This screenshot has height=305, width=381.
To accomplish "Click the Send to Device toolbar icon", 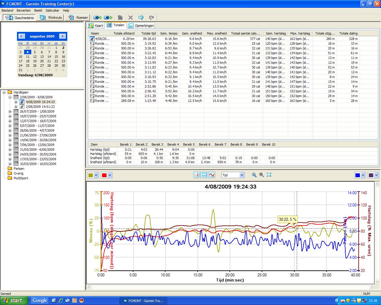I will click(x=98, y=18).
